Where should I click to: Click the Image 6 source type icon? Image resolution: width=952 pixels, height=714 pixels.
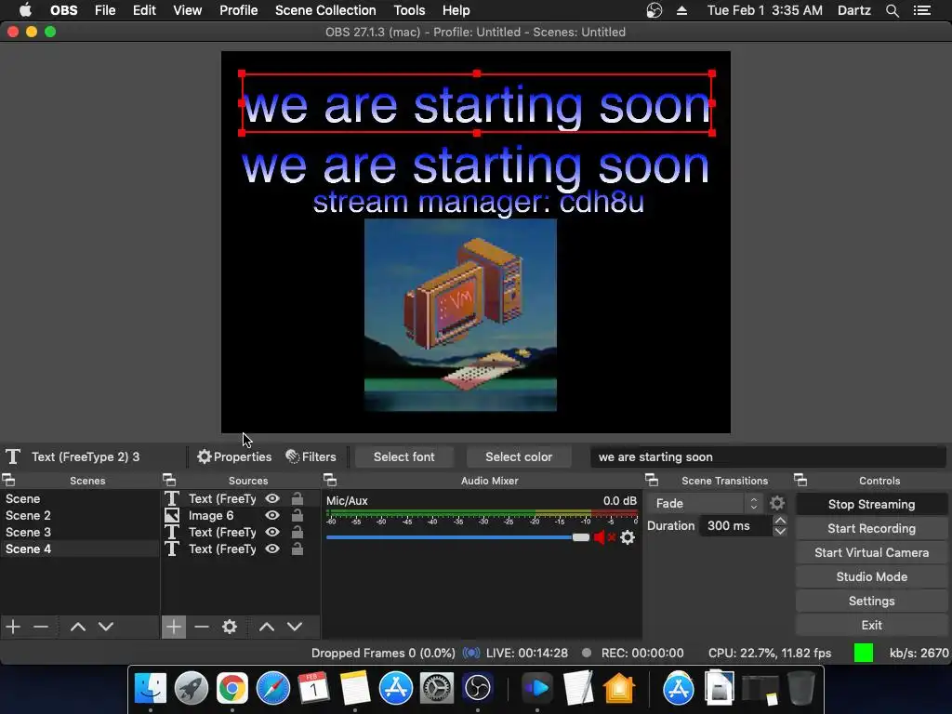tap(172, 515)
